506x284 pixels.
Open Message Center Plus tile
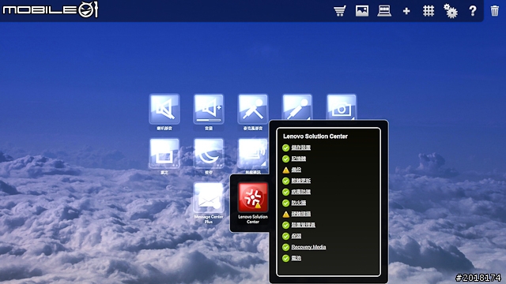click(209, 198)
